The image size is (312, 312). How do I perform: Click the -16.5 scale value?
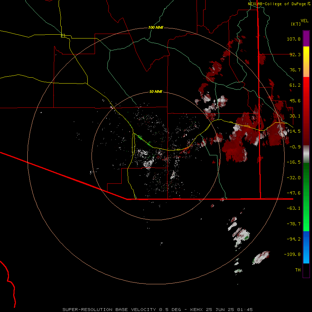[294, 162]
